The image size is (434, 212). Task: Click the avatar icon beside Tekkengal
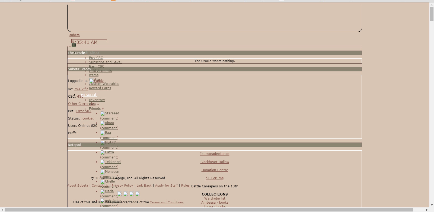[x=103, y=162]
